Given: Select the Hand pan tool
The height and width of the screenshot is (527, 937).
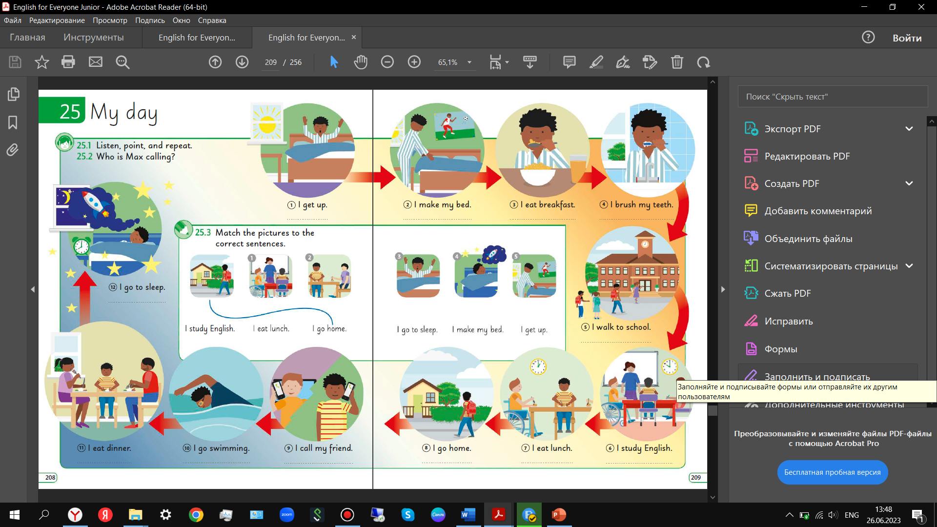Looking at the screenshot, I should 361,62.
